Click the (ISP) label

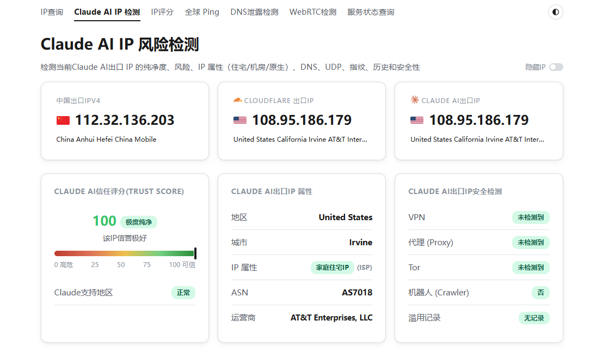(x=364, y=268)
